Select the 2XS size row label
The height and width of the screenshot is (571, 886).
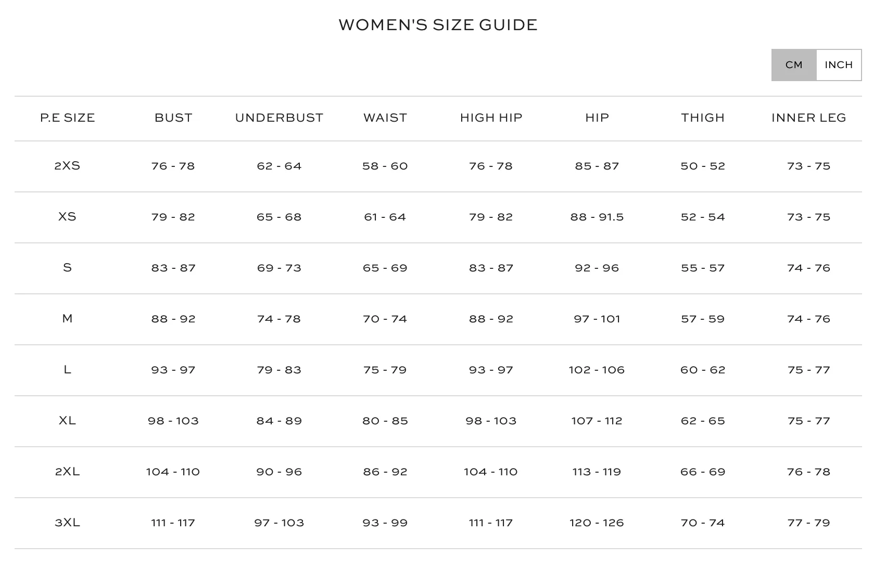(x=67, y=166)
